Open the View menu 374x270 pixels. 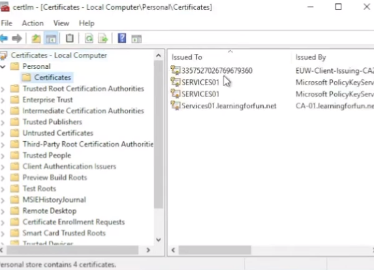(x=61, y=23)
